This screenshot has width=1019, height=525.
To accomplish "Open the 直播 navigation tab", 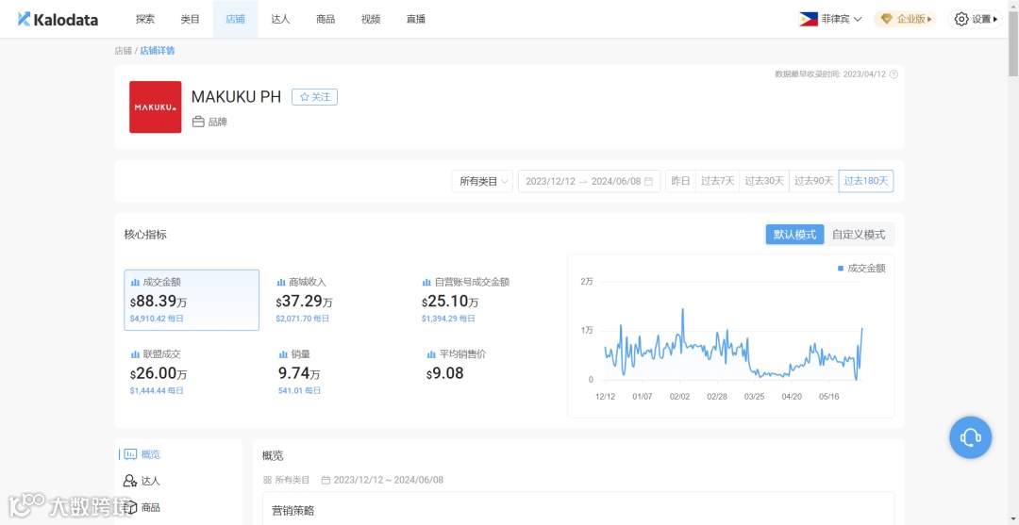I will point(416,19).
